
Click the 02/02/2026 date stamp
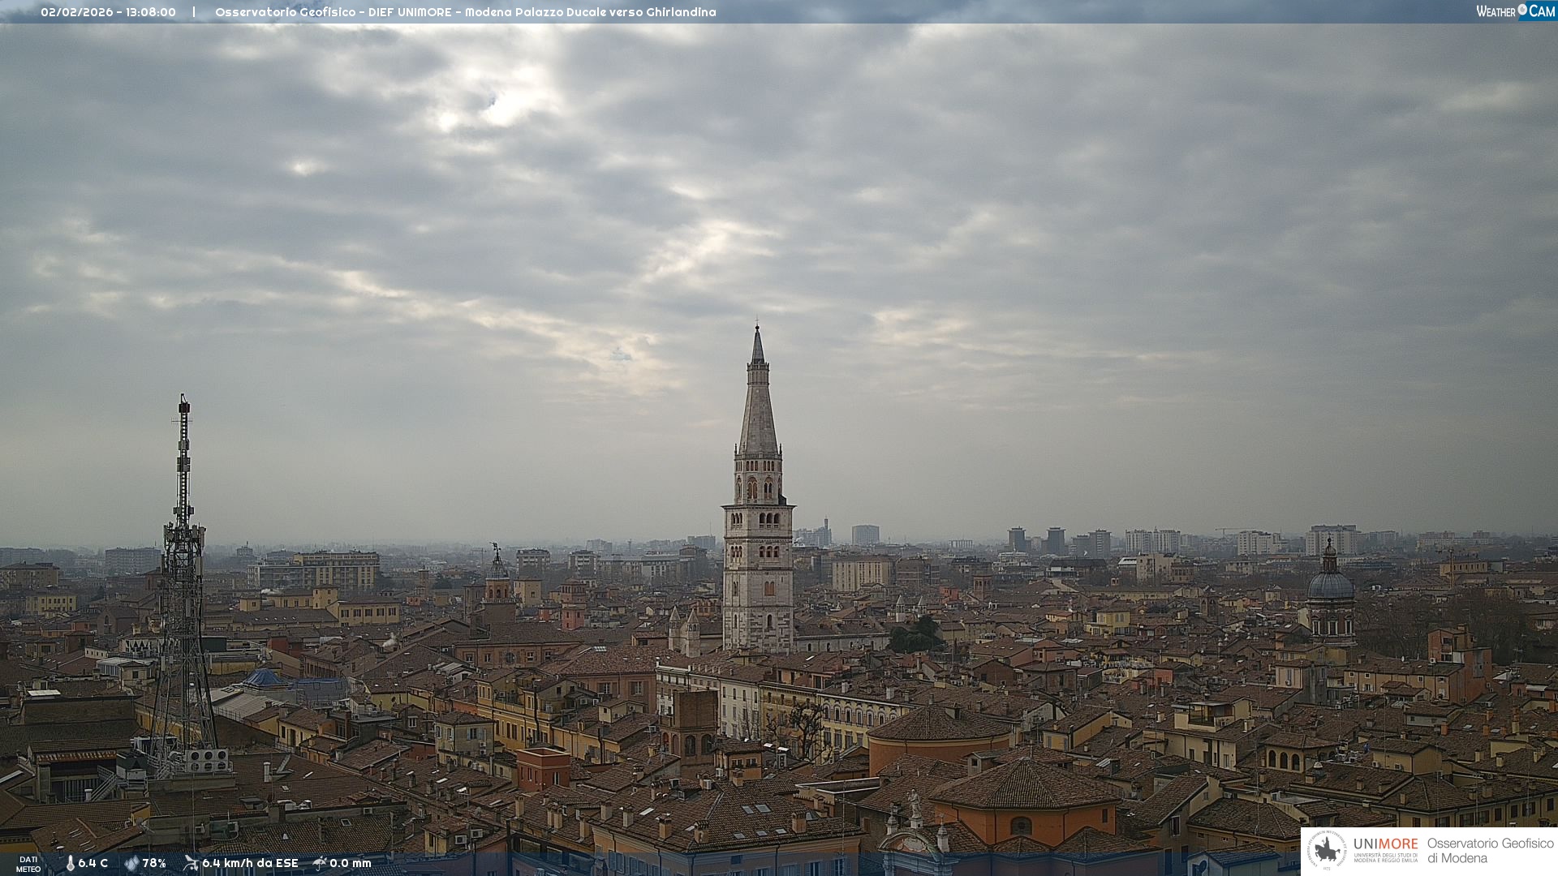[77, 12]
